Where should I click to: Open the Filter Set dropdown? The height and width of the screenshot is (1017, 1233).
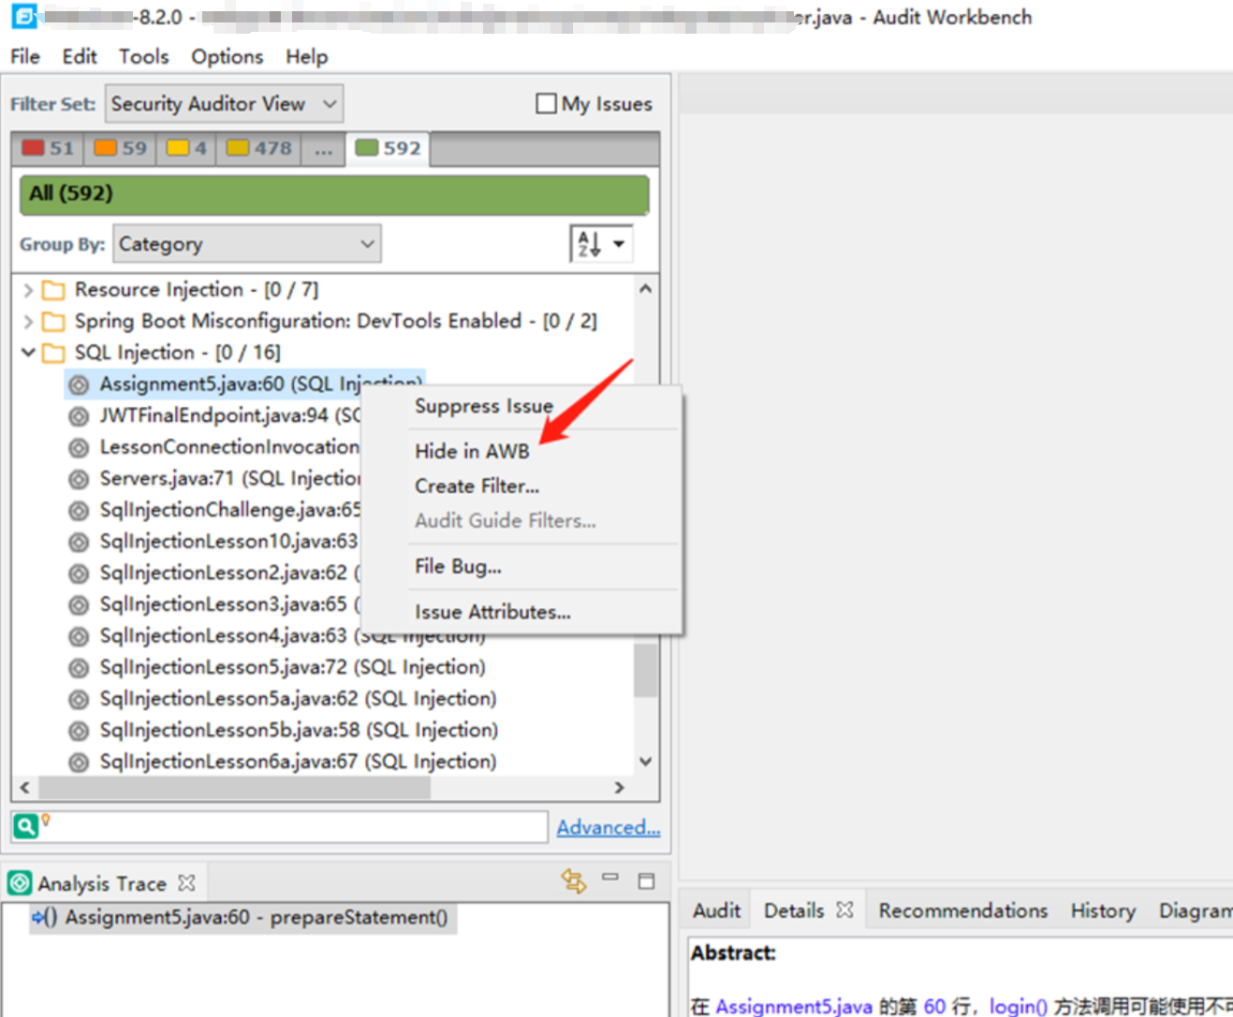(225, 104)
